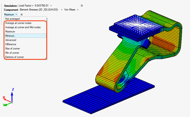Click the hamburger icon next to Maximum
Screen dimensions: 190x117
point(22,14)
